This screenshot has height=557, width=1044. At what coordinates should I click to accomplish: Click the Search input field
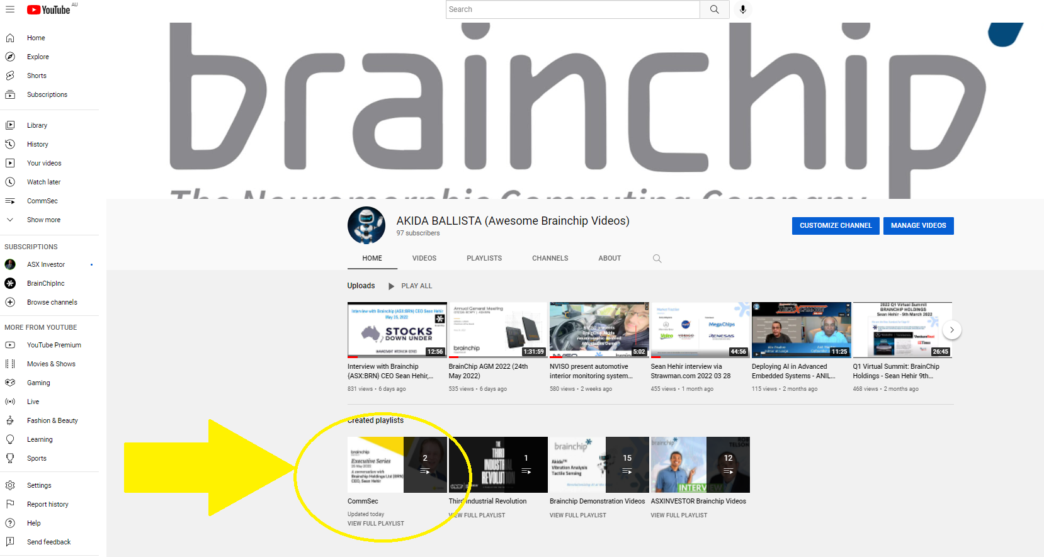coord(573,9)
